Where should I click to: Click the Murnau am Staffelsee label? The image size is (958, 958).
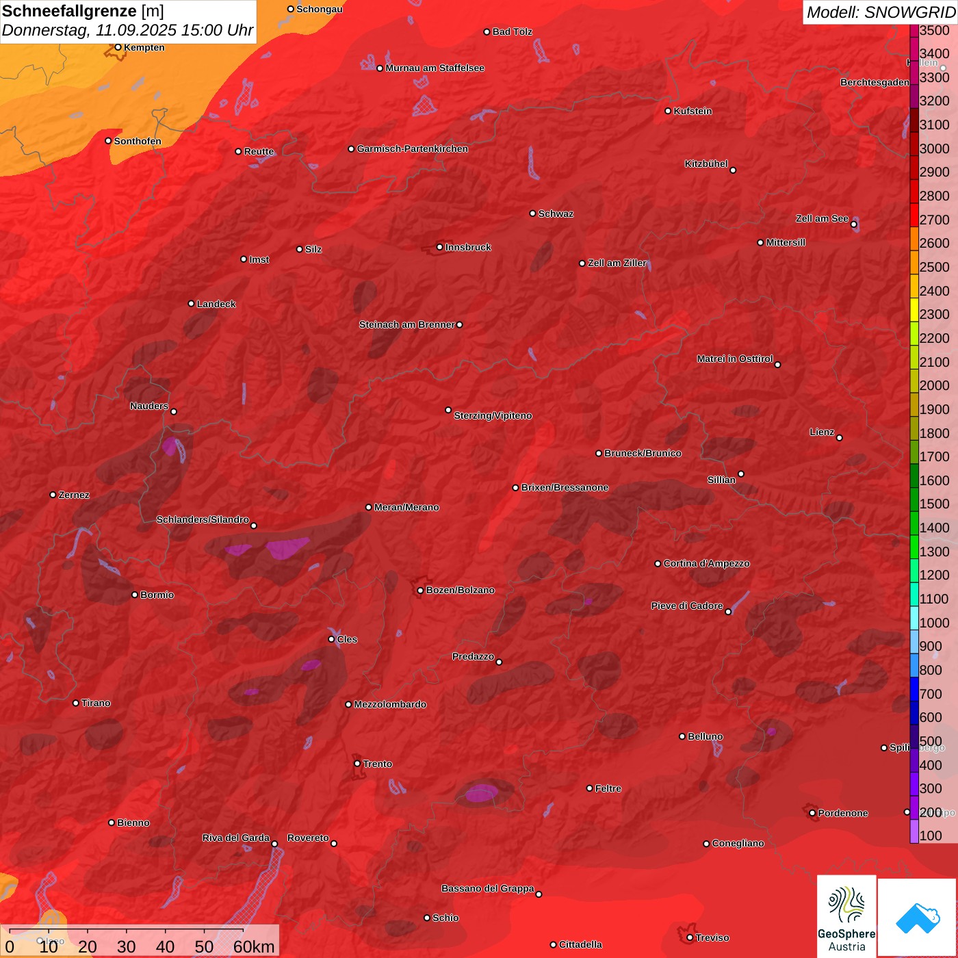tap(435, 68)
